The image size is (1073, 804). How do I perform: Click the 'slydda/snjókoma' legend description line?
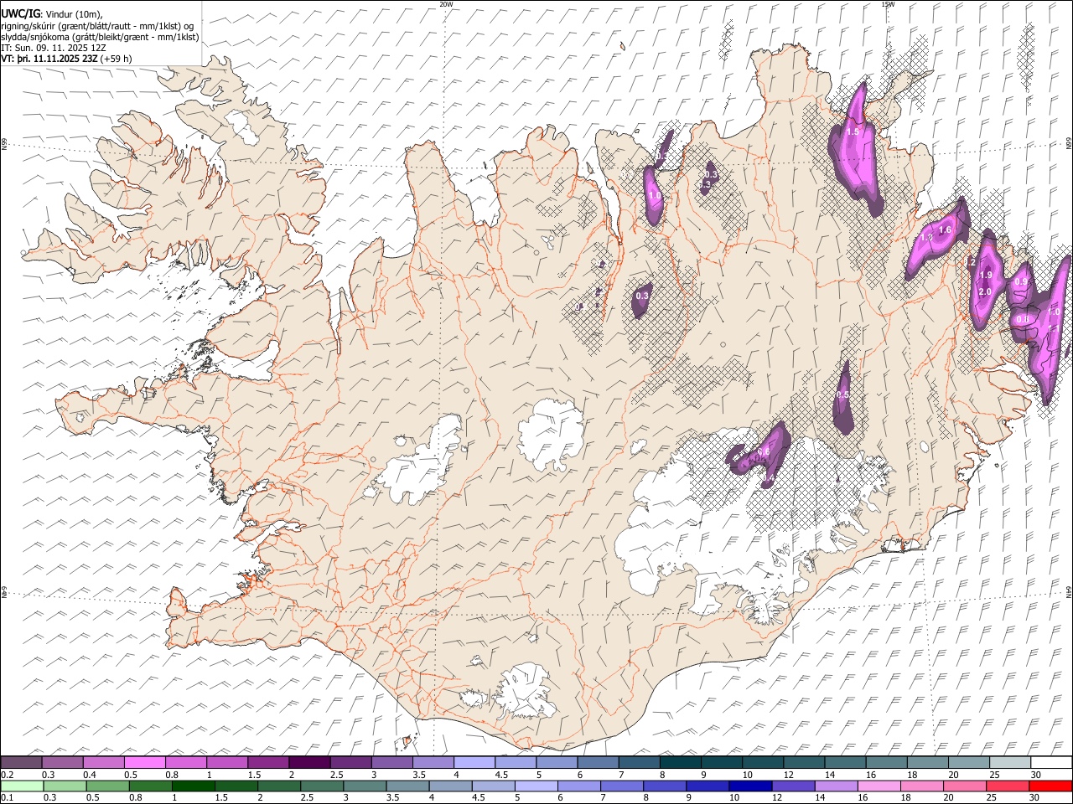coord(100,37)
